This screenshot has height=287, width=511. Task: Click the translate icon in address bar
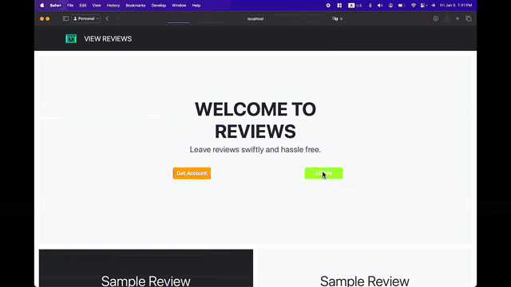(335, 19)
